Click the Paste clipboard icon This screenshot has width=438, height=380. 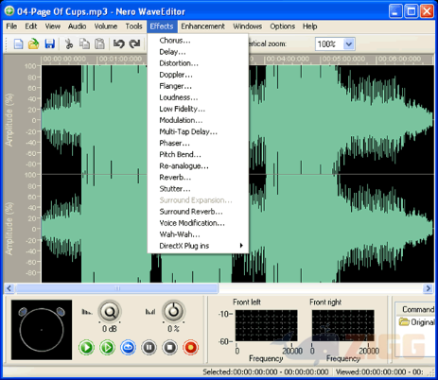coord(99,43)
